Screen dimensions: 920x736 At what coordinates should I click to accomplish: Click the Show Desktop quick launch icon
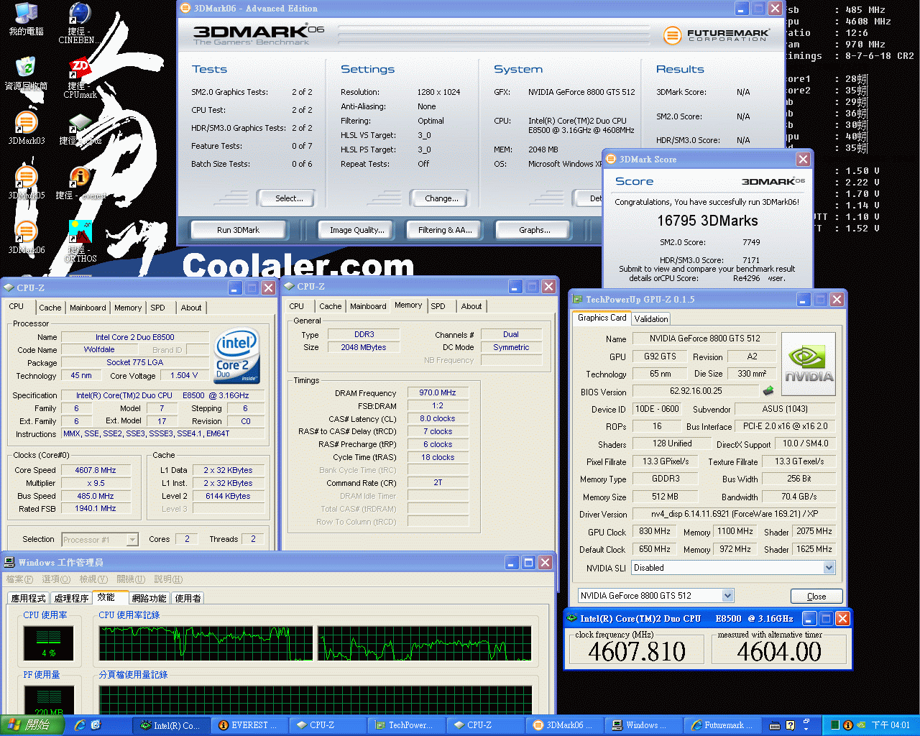[96, 725]
